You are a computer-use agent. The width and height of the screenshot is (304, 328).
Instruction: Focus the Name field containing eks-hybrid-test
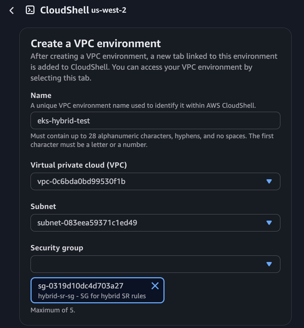tap(155, 120)
